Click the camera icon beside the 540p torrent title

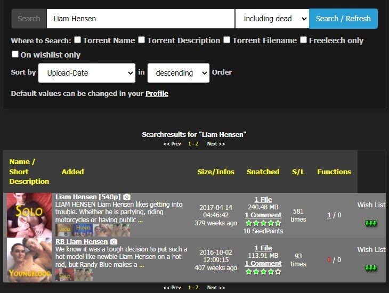(x=127, y=197)
